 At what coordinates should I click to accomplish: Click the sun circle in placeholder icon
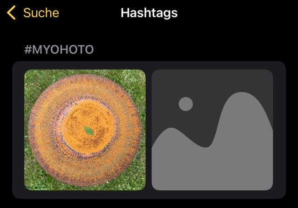[186, 104]
